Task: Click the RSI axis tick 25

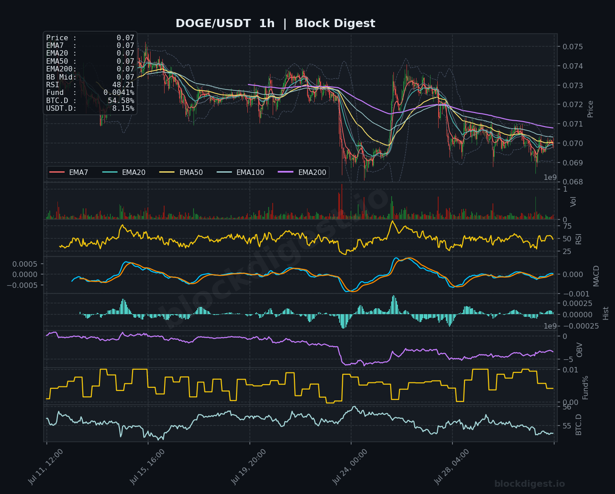Action: coord(567,251)
